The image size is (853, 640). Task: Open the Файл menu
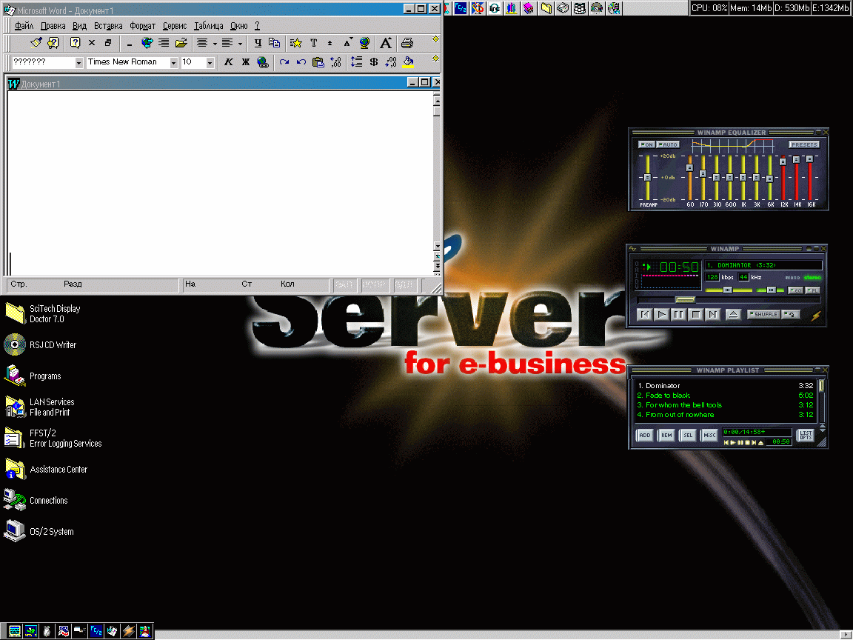point(24,26)
